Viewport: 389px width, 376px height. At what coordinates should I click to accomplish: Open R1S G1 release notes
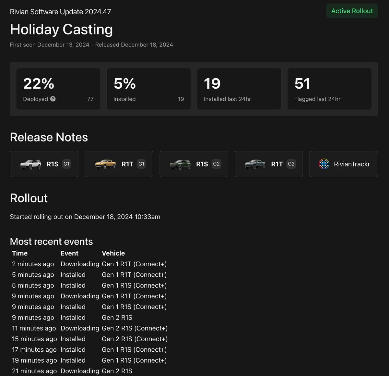(x=44, y=164)
